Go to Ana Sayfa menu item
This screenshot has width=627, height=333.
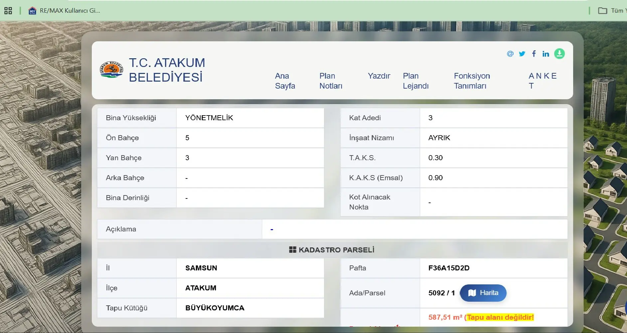(285, 81)
